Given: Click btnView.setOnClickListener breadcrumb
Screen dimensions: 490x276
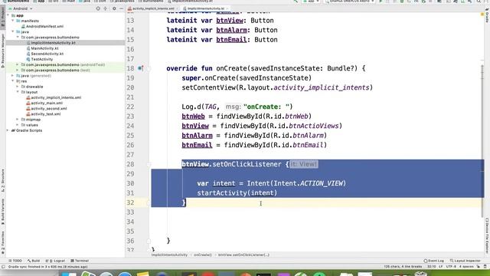Looking at the screenshot, I should (x=243, y=255).
